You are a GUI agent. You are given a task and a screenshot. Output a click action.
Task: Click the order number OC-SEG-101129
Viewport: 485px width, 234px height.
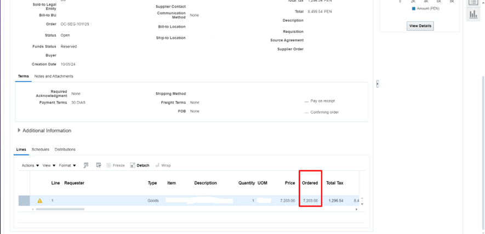click(x=75, y=24)
